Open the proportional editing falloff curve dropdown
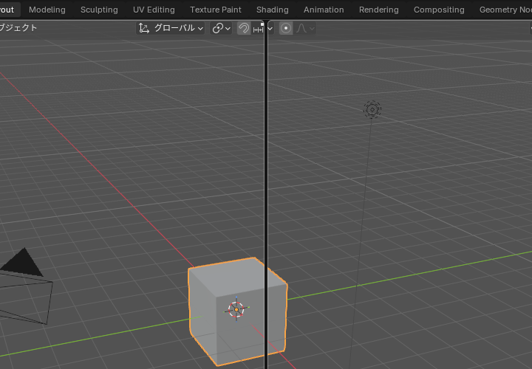 click(305, 28)
